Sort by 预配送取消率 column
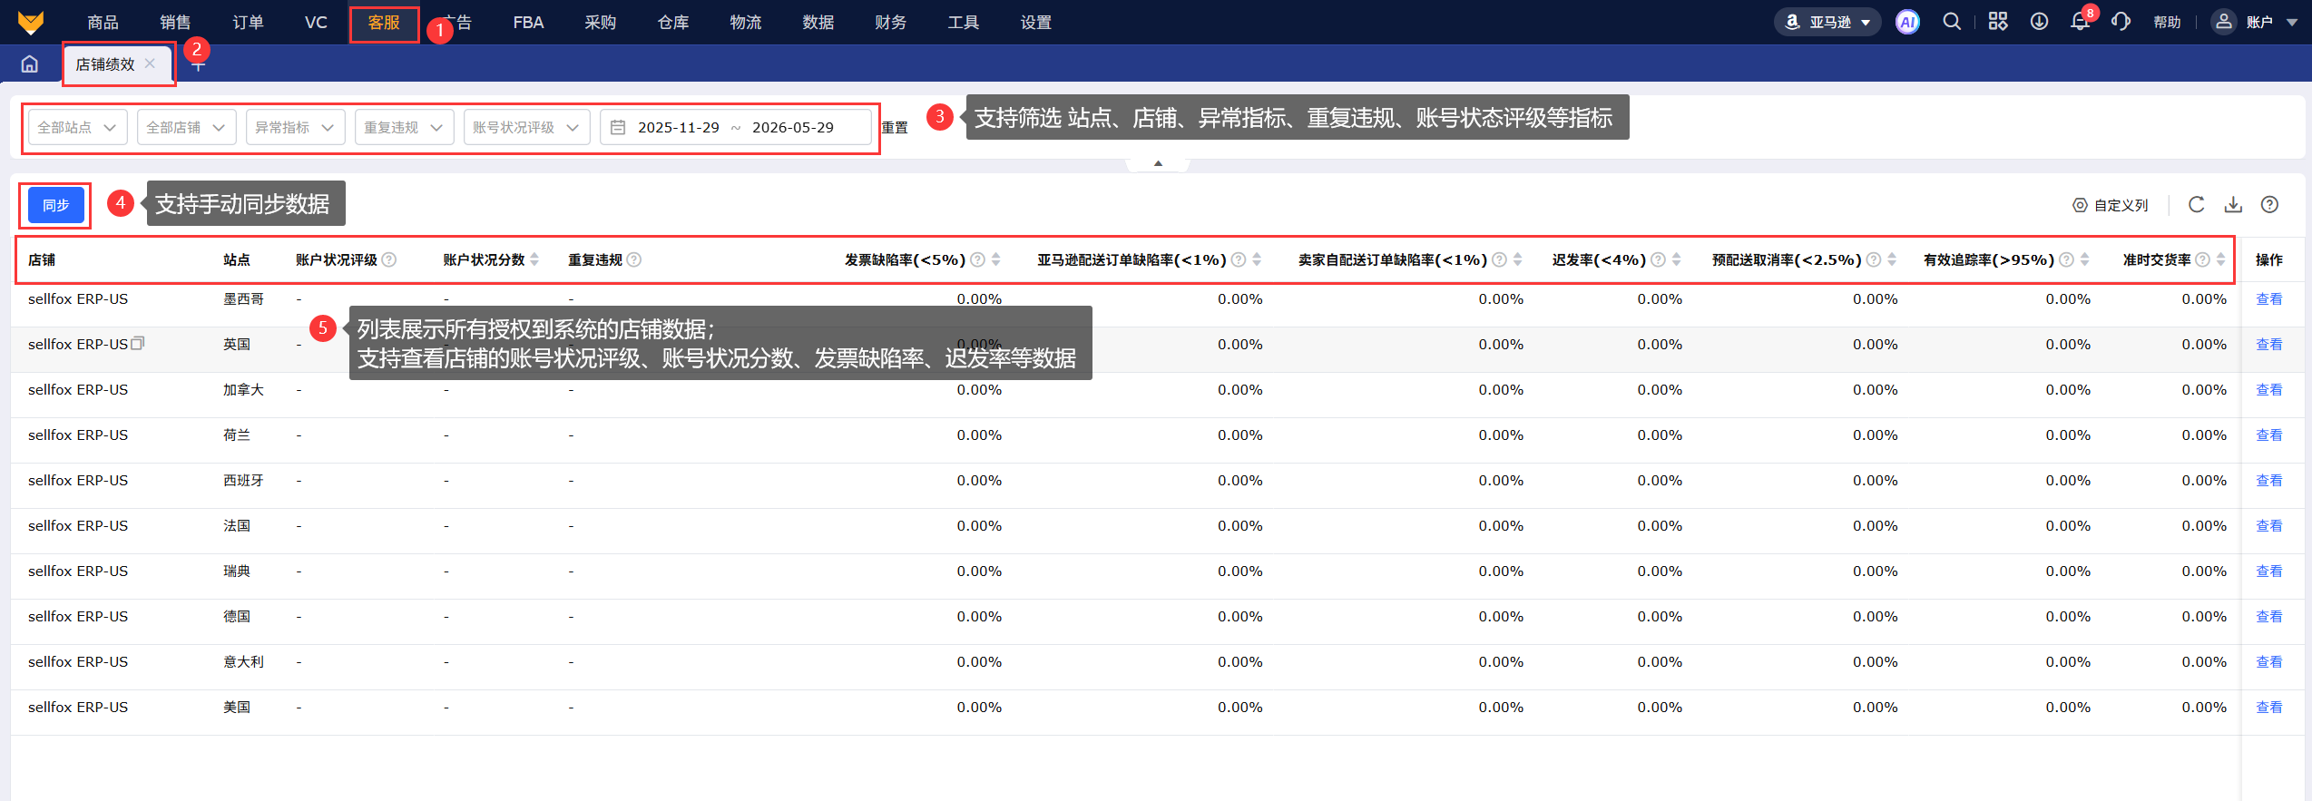The height and width of the screenshot is (801, 2312). tap(1892, 259)
